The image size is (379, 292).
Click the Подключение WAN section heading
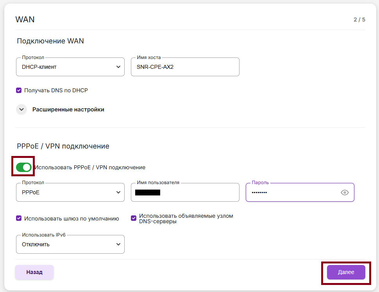click(50, 41)
